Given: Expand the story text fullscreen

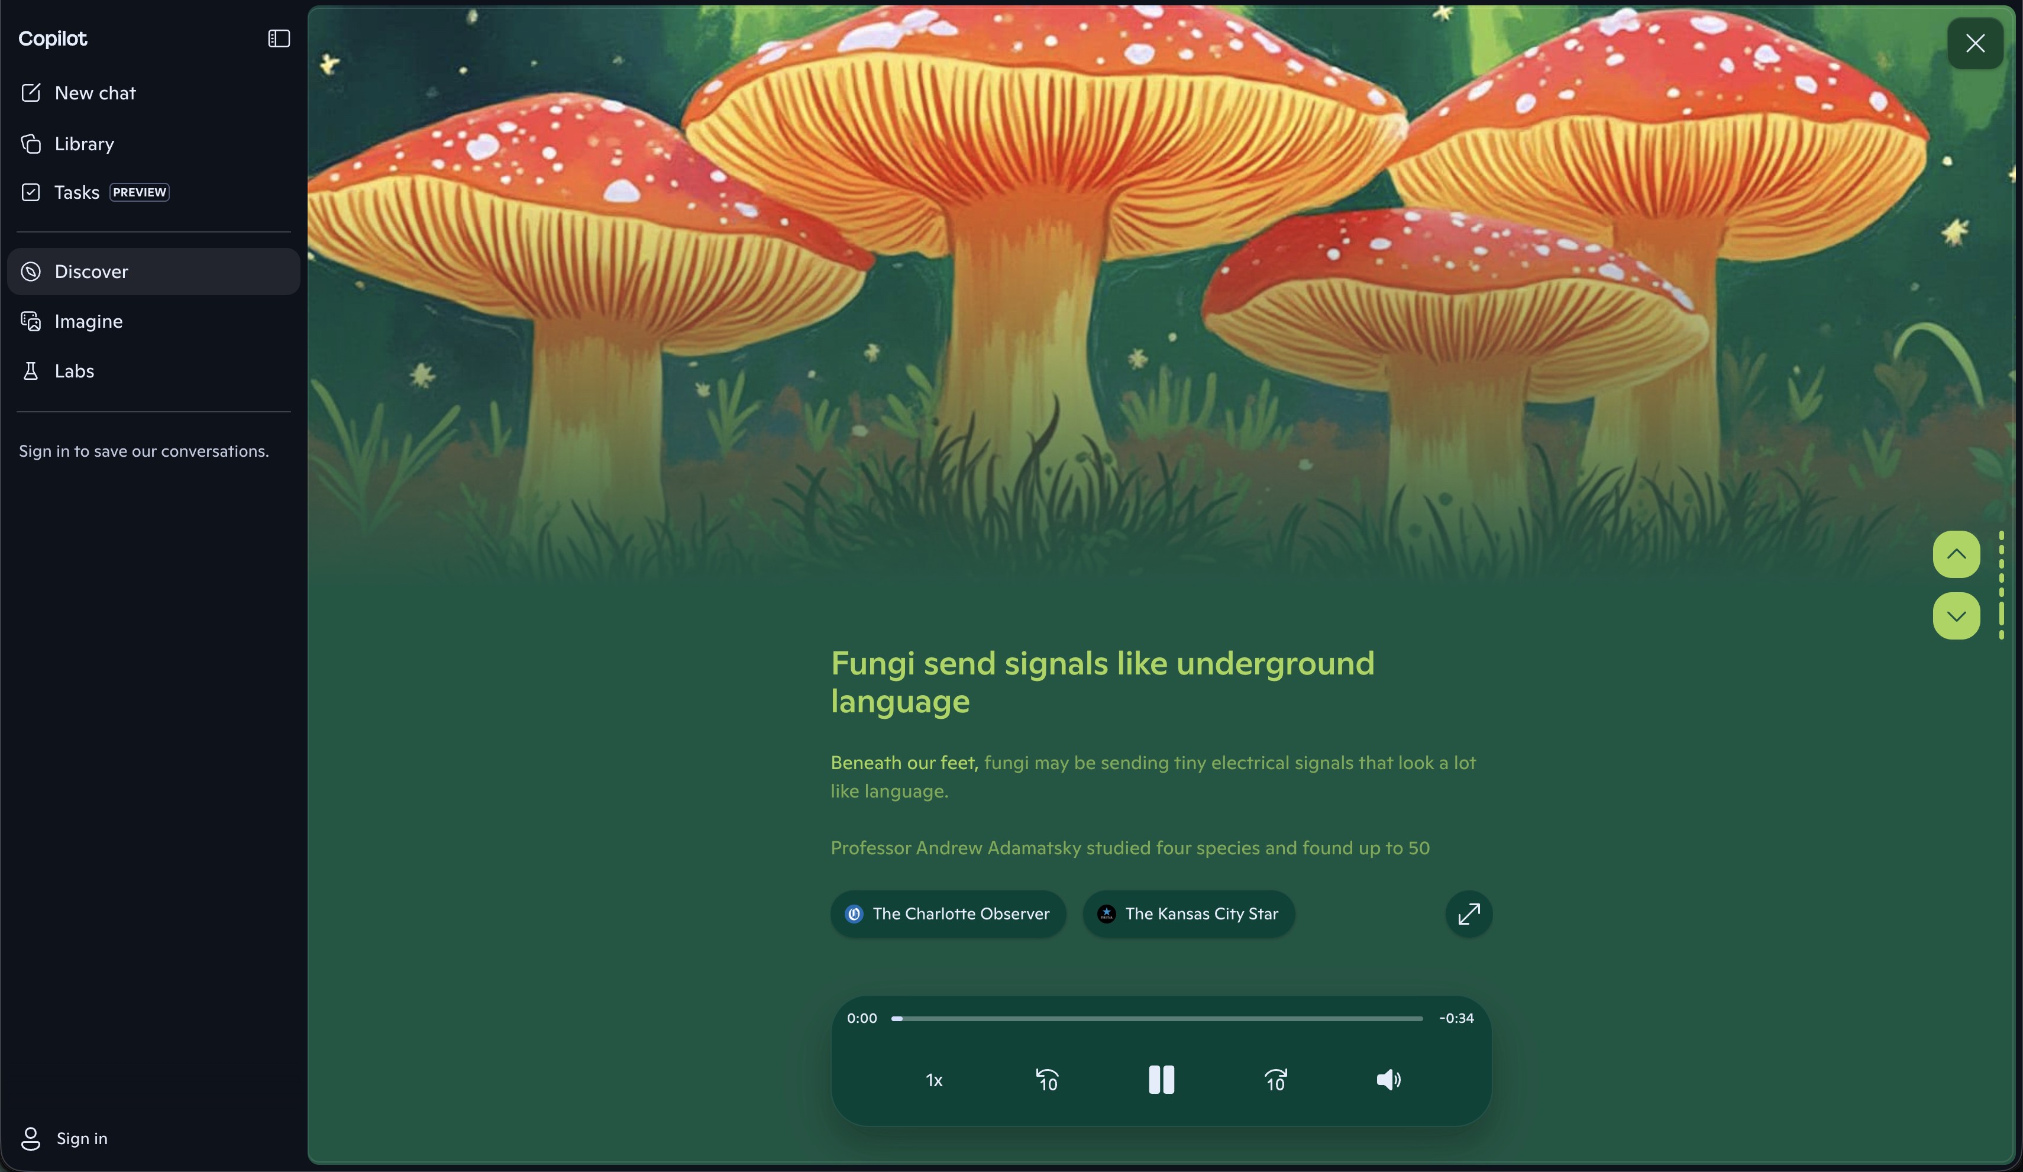Looking at the screenshot, I should click(1468, 913).
